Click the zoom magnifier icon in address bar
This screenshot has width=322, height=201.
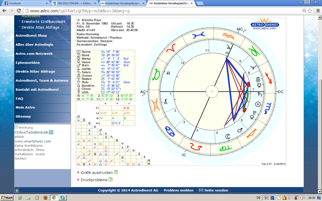tap(304, 11)
